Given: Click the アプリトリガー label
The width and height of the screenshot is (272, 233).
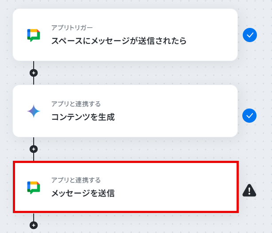Looking at the screenshot, I should (x=72, y=27).
